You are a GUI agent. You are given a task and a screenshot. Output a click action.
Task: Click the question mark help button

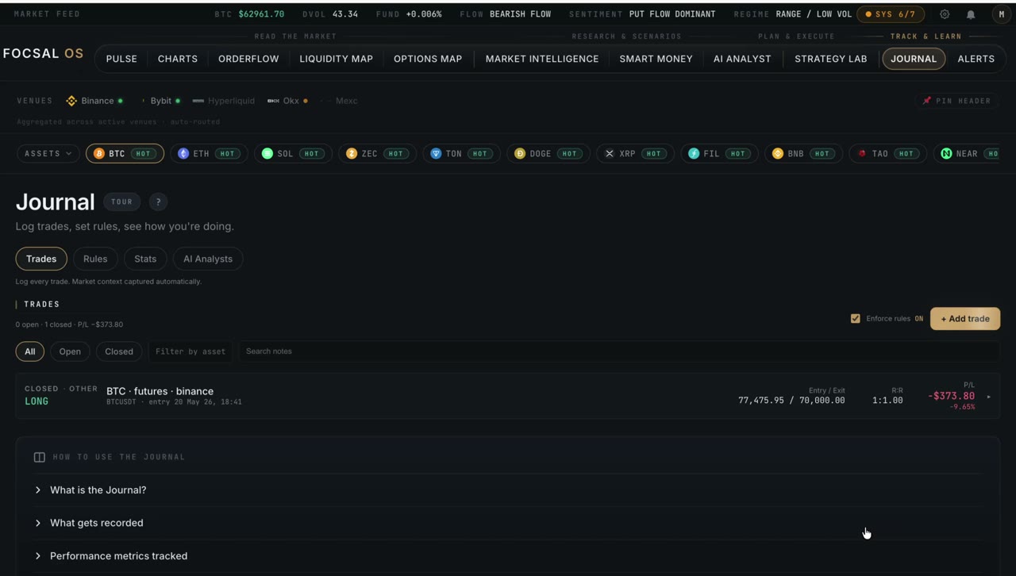pos(158,202)
